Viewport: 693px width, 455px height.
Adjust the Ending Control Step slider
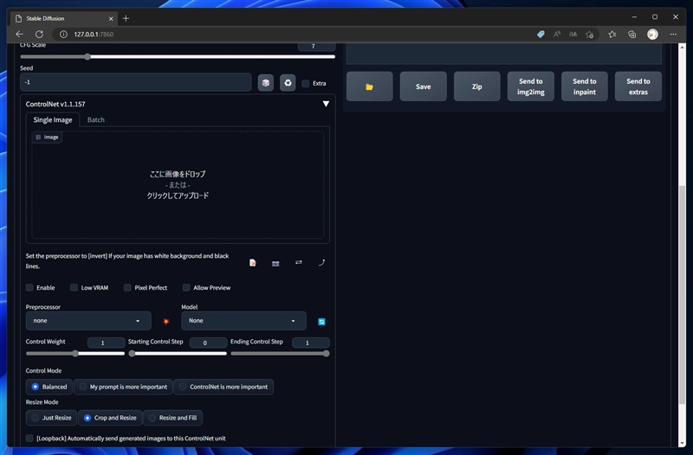pyautogui.click(x=280, y=354)
